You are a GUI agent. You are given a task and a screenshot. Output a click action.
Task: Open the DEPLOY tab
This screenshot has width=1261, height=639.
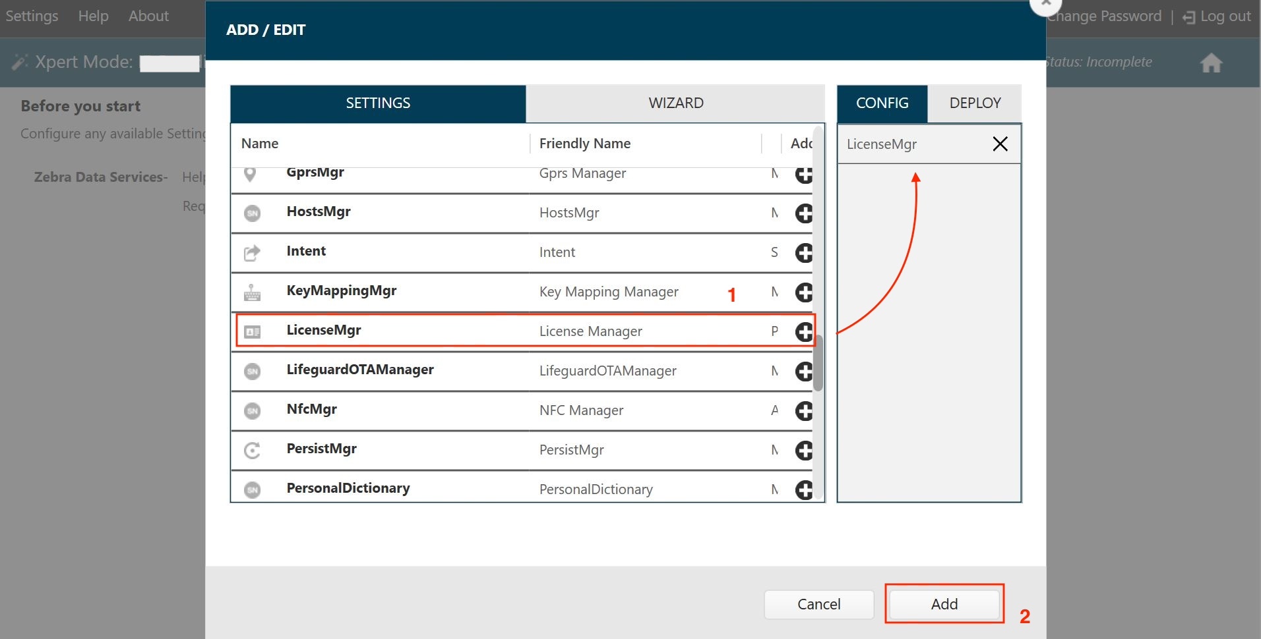(975, 103)
